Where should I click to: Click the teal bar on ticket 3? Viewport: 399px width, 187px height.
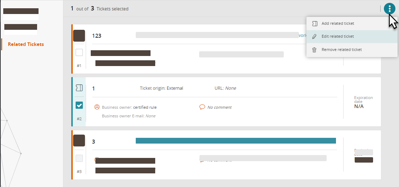point(236,141)
